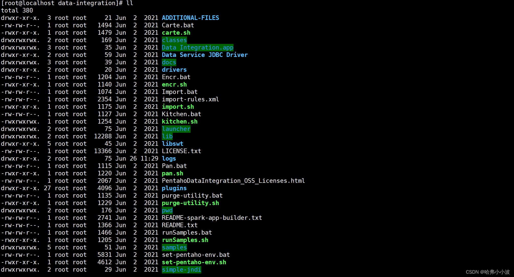The height and width of the screenshot is (277, 514).
Task: Click the simple-jndi directory entry
Action: (181, 269)
